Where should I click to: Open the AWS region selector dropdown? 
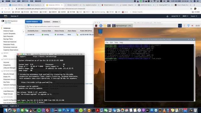pos(185,16)
